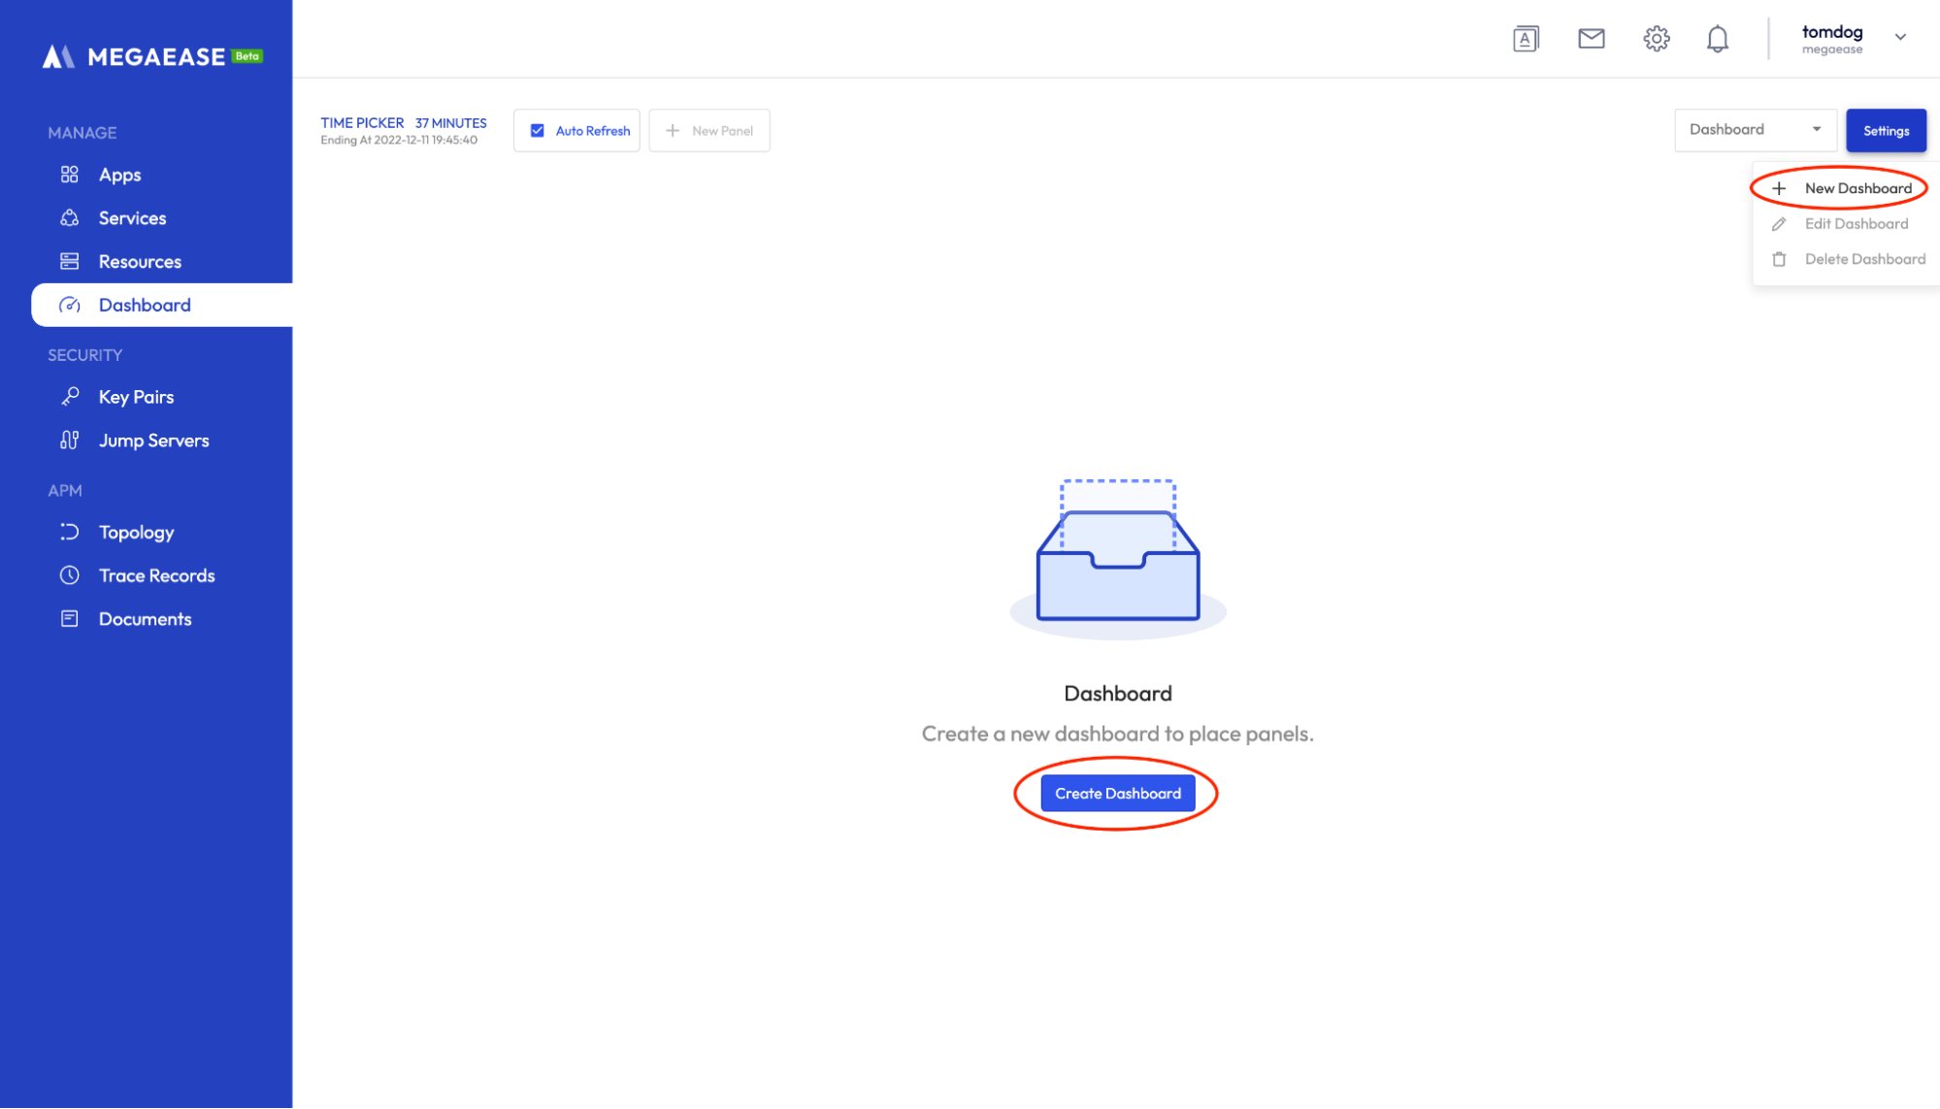Click the Create Dashboard button

click(x=1118, y=794)
